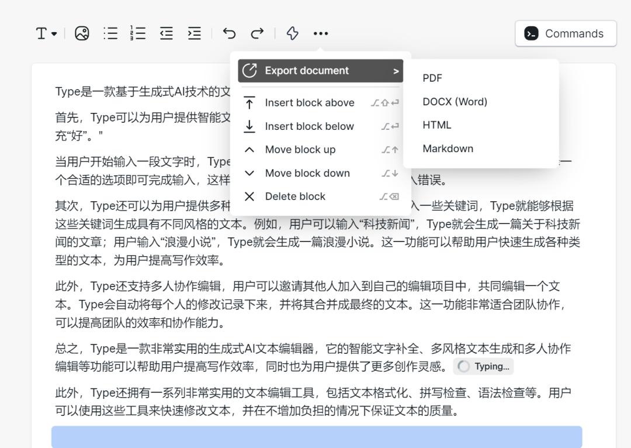Toggle bulleted list formatting
631x448 pixels.
110,33
